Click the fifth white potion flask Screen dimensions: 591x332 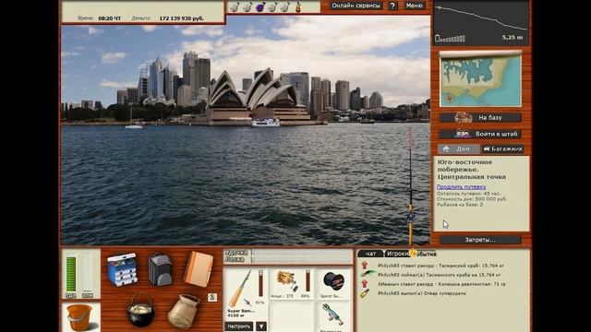[285, 6]
